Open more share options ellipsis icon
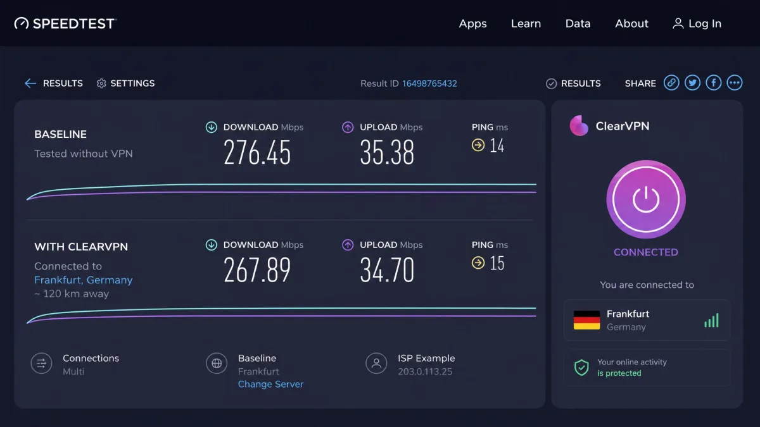Screen dimensions: 760x427 (735, 83)
